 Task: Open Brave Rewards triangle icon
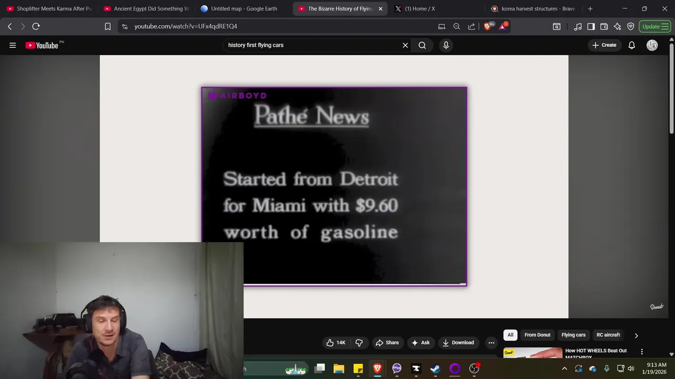click(503, 26)
